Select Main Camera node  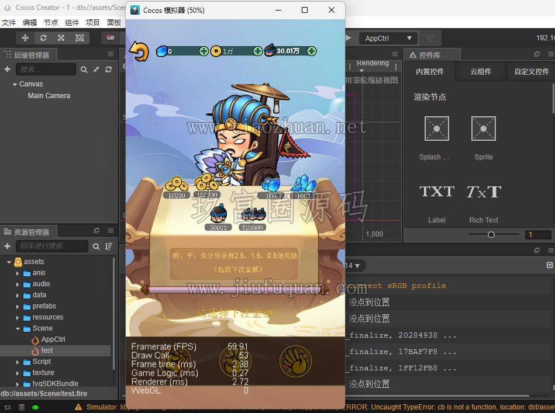49,95
